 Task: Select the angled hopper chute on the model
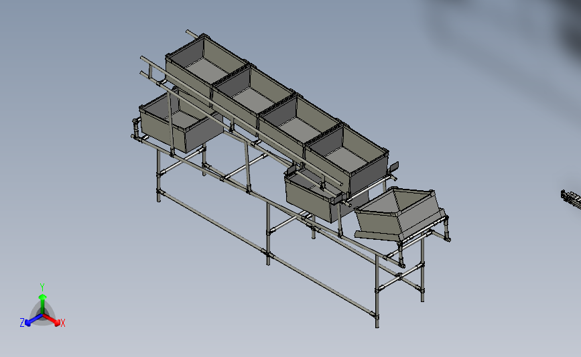point(399,215)
